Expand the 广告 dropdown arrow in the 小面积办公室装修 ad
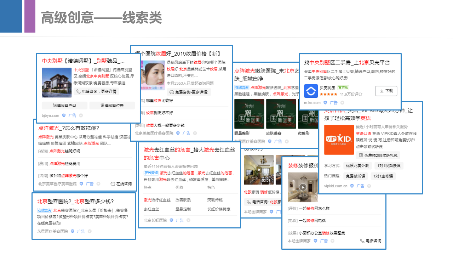 coord(332,241)
